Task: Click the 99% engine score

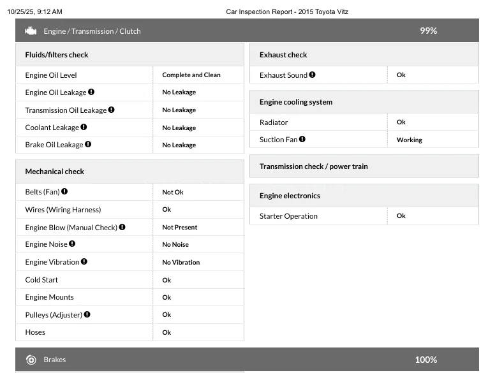Action: click(x=428, y=31)
